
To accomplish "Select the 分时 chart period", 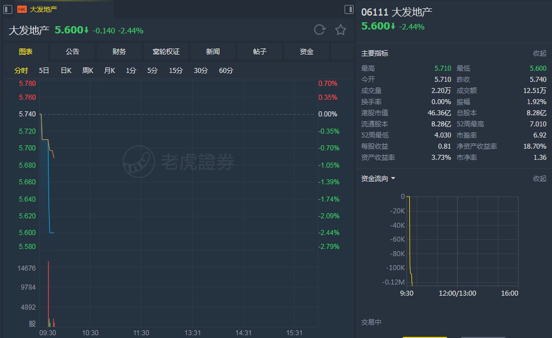I will (x=21, y=71).
